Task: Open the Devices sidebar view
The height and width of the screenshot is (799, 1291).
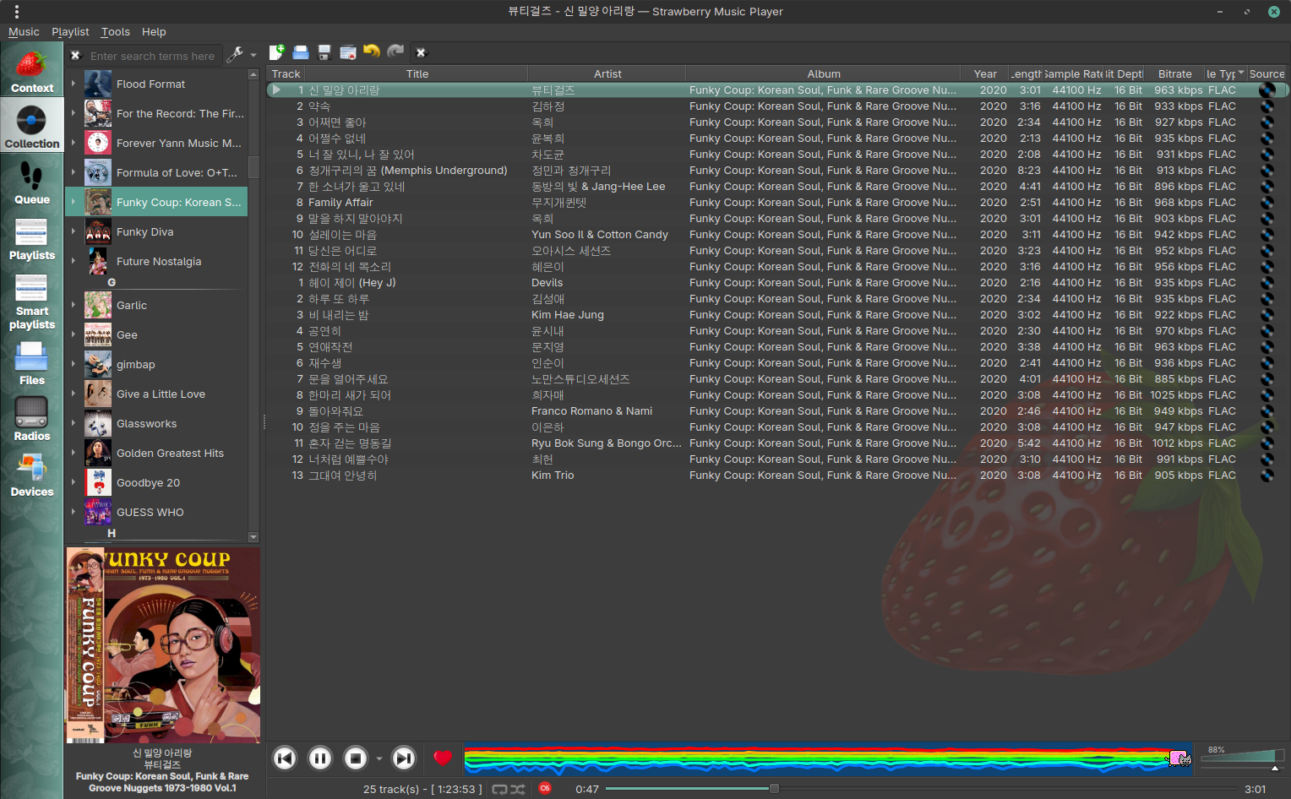Action: tap(32, 474)
